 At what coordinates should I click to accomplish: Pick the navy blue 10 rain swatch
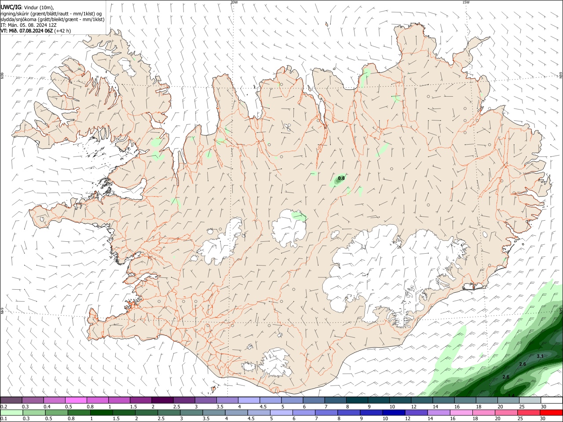coord(393,412)
